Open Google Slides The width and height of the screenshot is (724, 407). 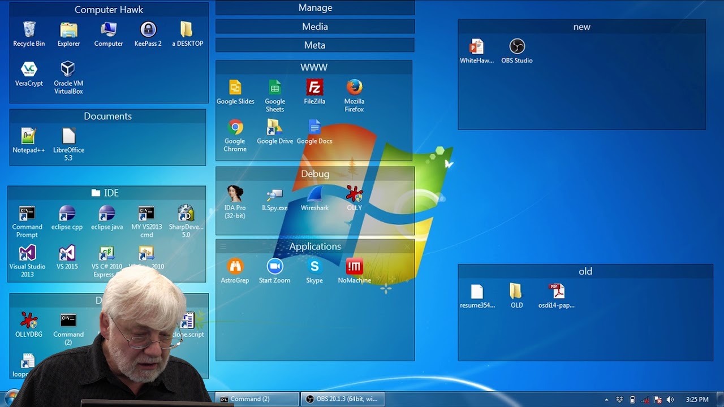coord(235,92)
